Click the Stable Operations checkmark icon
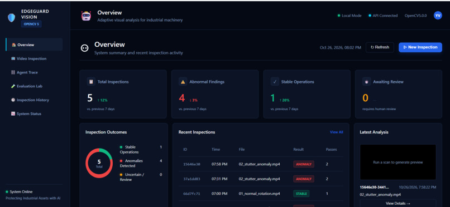This screenshot has height=207, width=450. click(275, 82)
